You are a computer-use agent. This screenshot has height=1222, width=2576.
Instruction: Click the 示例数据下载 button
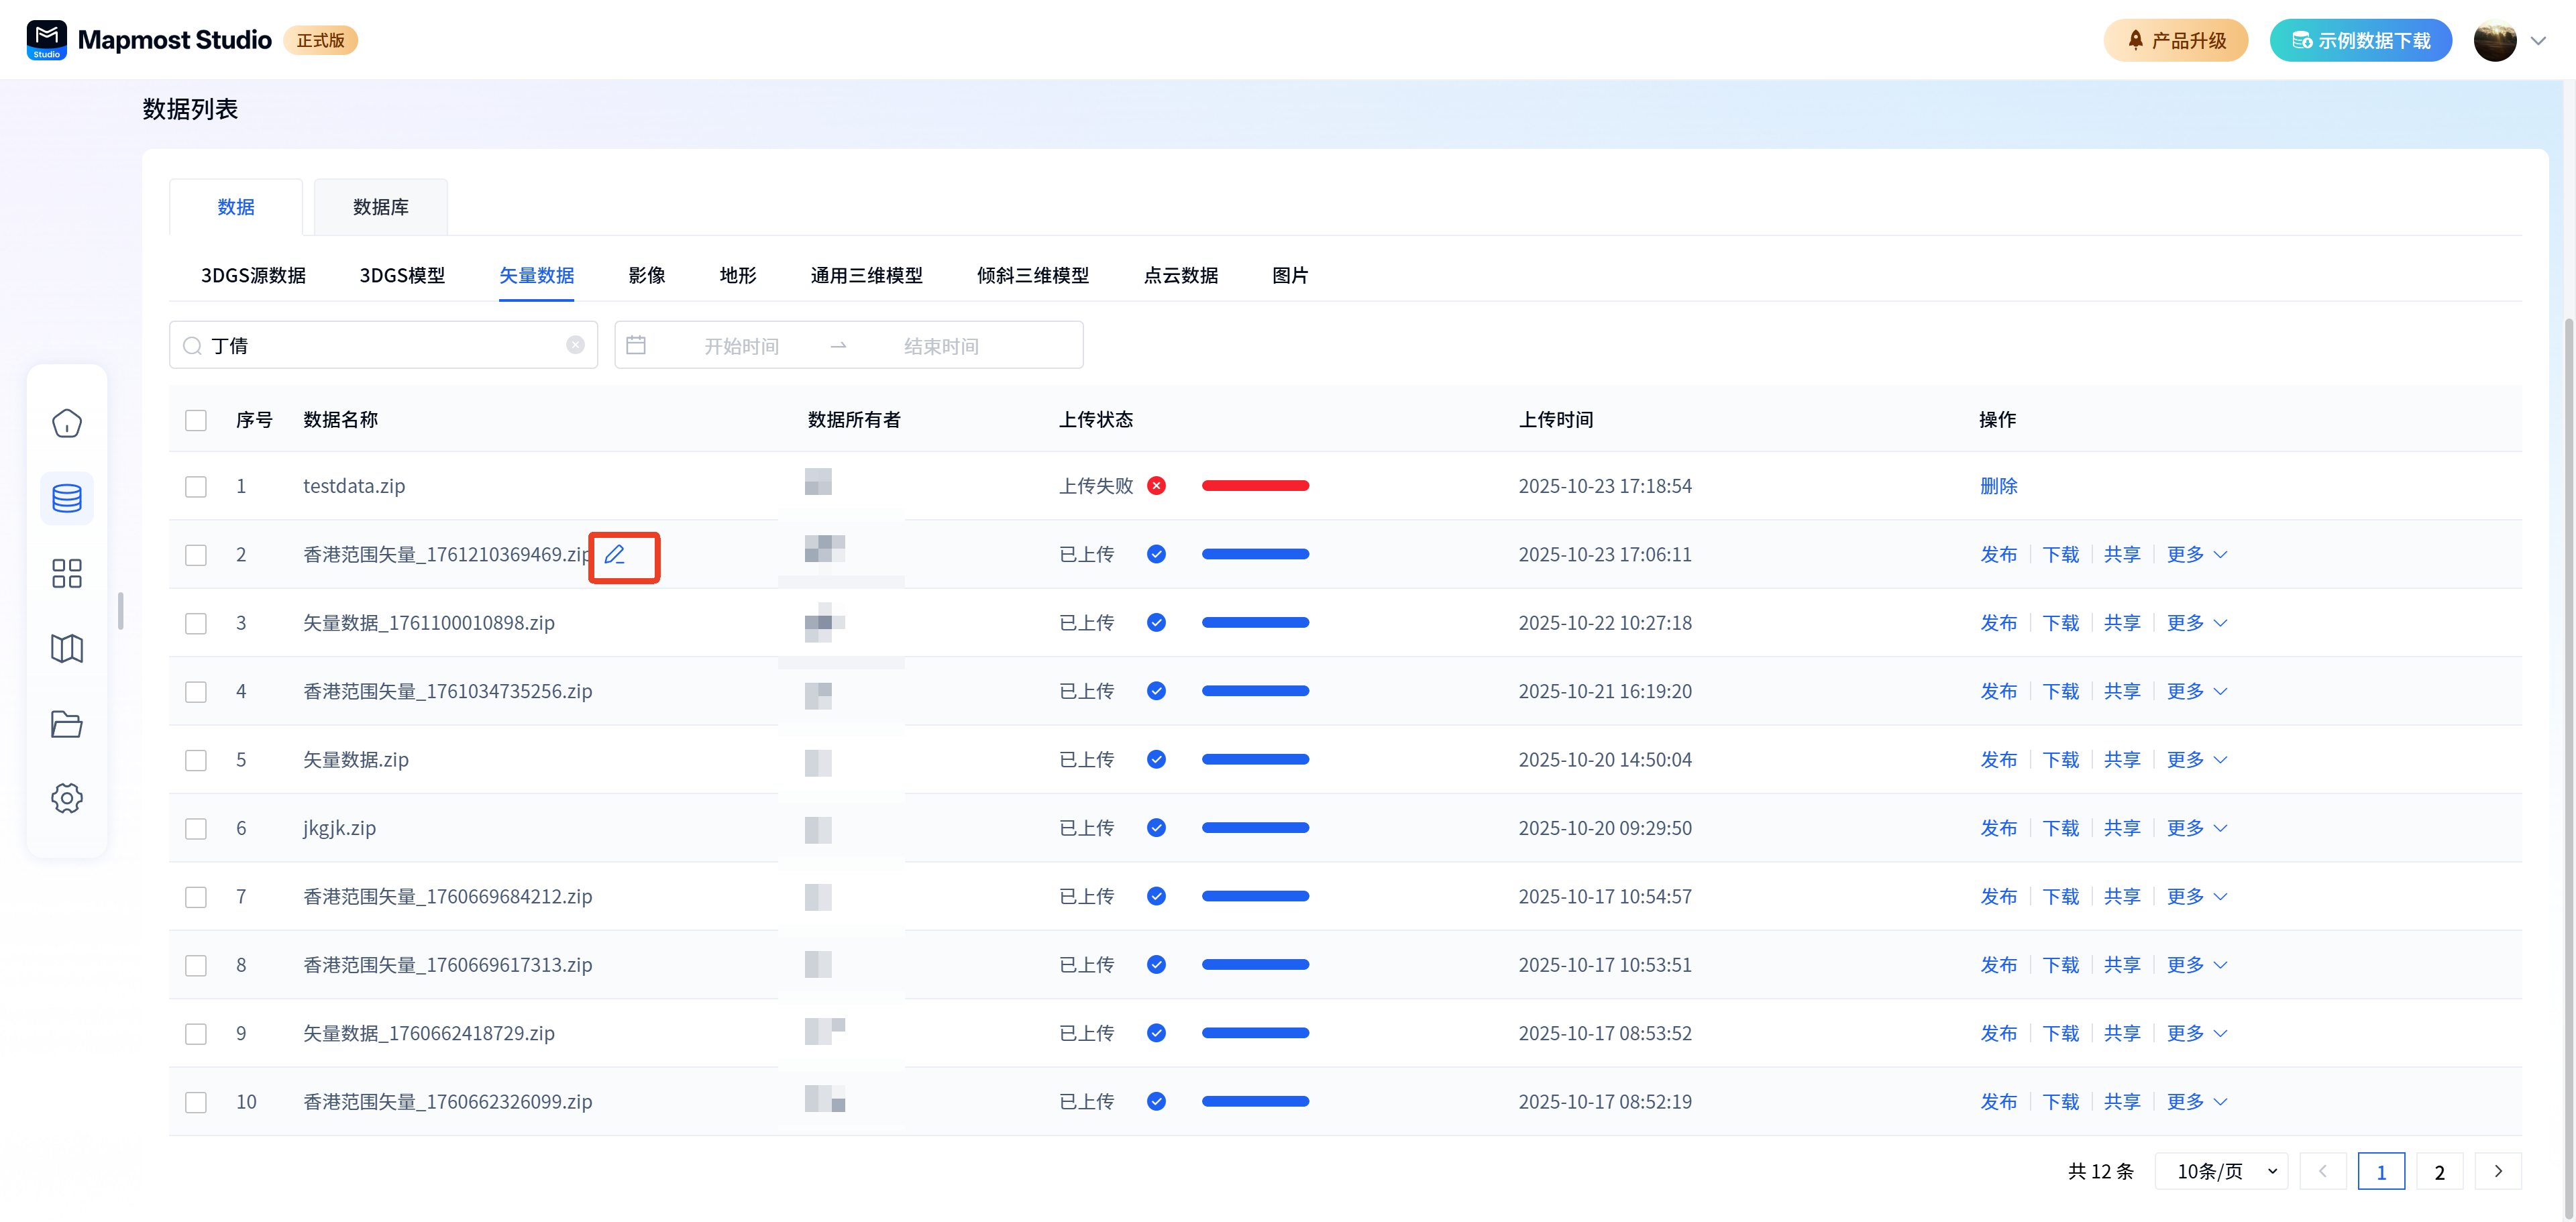coord(2360,41)
